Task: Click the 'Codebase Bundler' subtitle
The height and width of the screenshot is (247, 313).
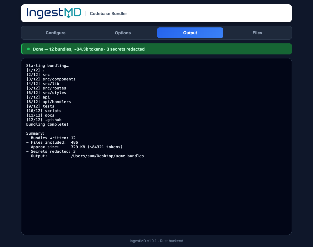Action: (108, 14)
